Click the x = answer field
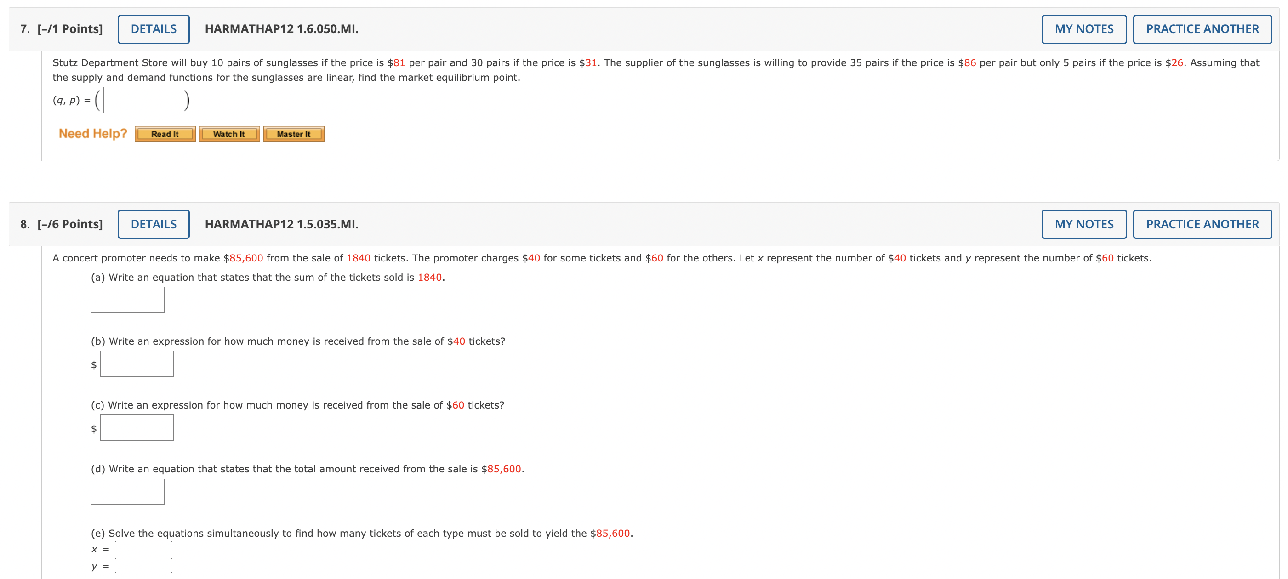 point(143,548)
